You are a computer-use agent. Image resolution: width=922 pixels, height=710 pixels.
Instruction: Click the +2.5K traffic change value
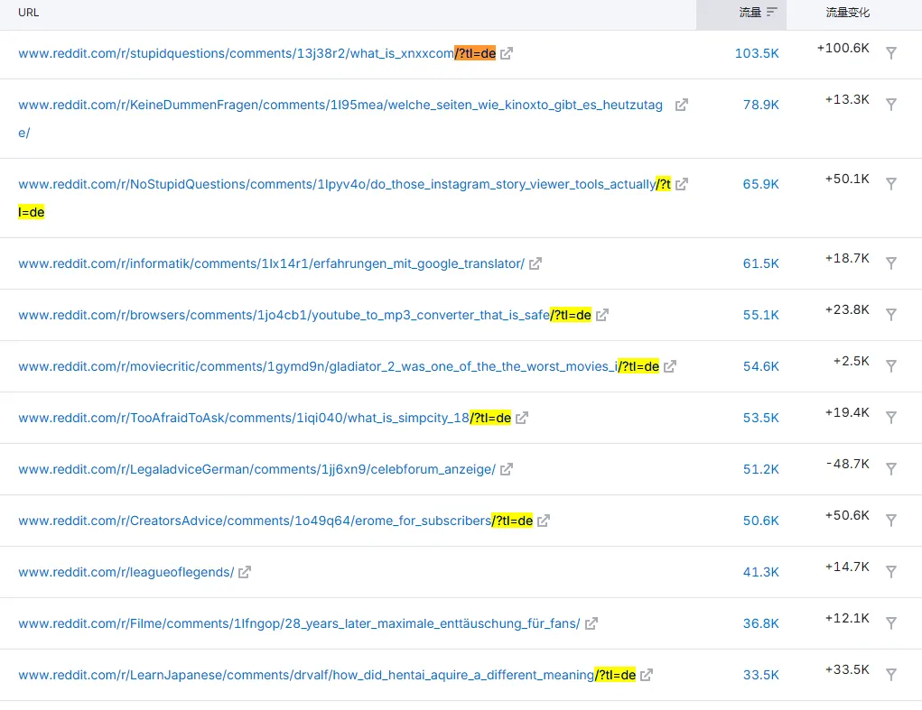(x=852, y=361)
